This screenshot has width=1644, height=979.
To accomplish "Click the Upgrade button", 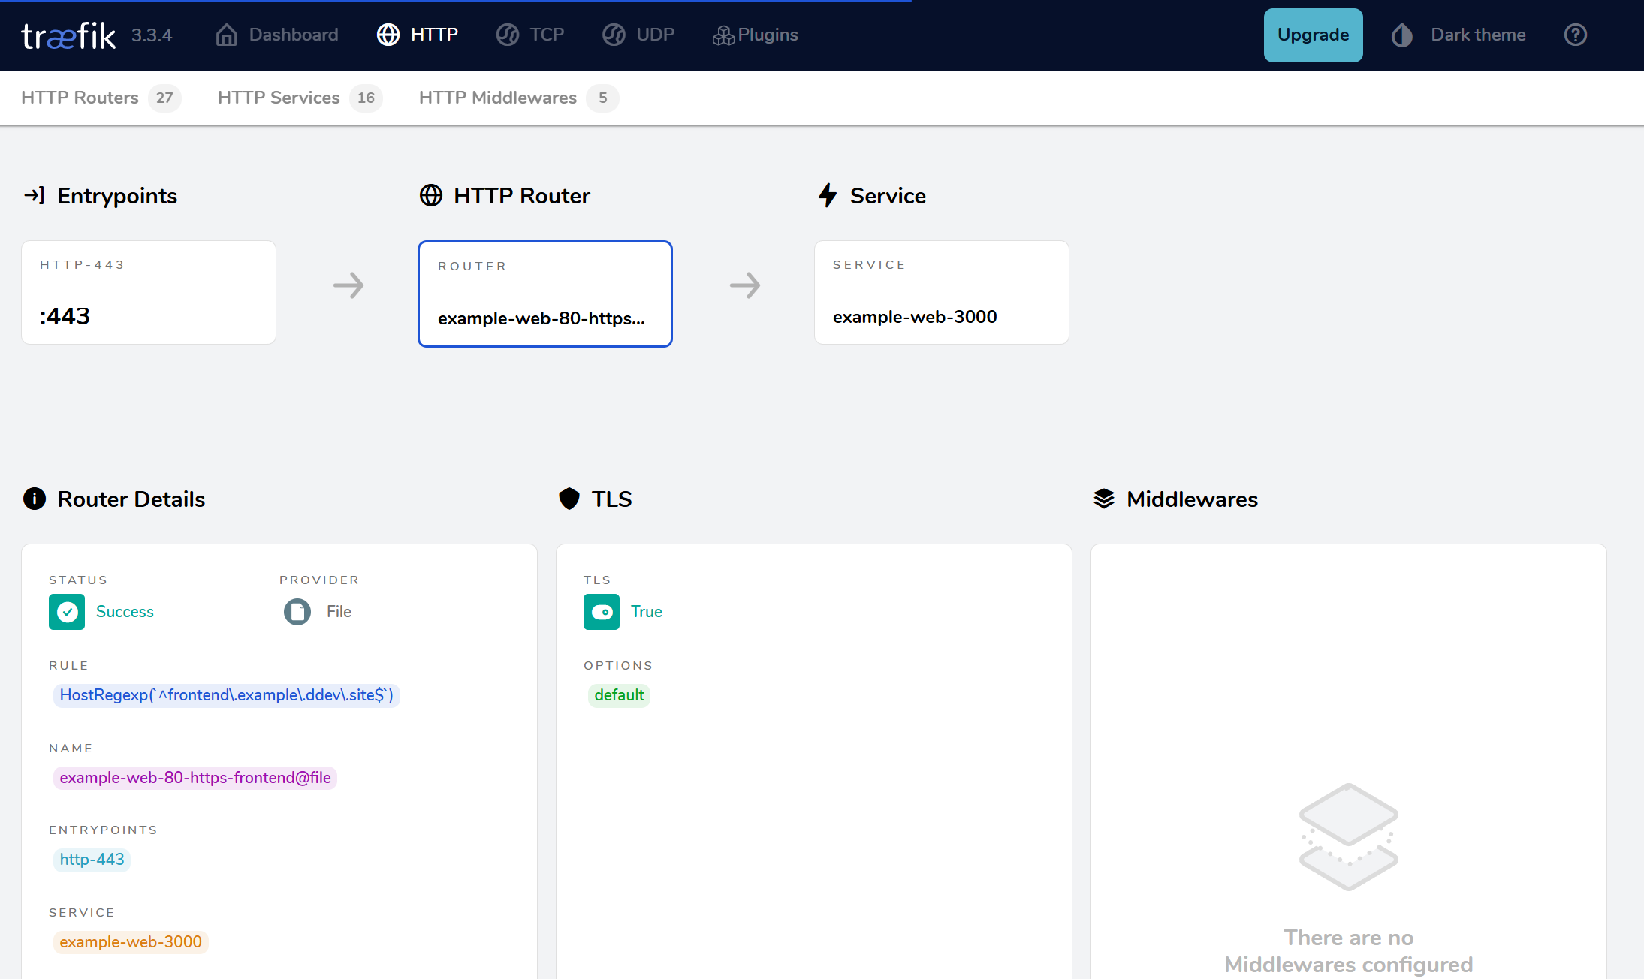I will click(1313, 35).
